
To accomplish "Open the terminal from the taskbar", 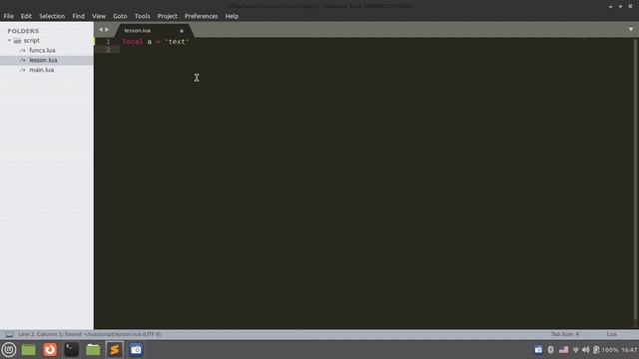I will tap(71, 350).
